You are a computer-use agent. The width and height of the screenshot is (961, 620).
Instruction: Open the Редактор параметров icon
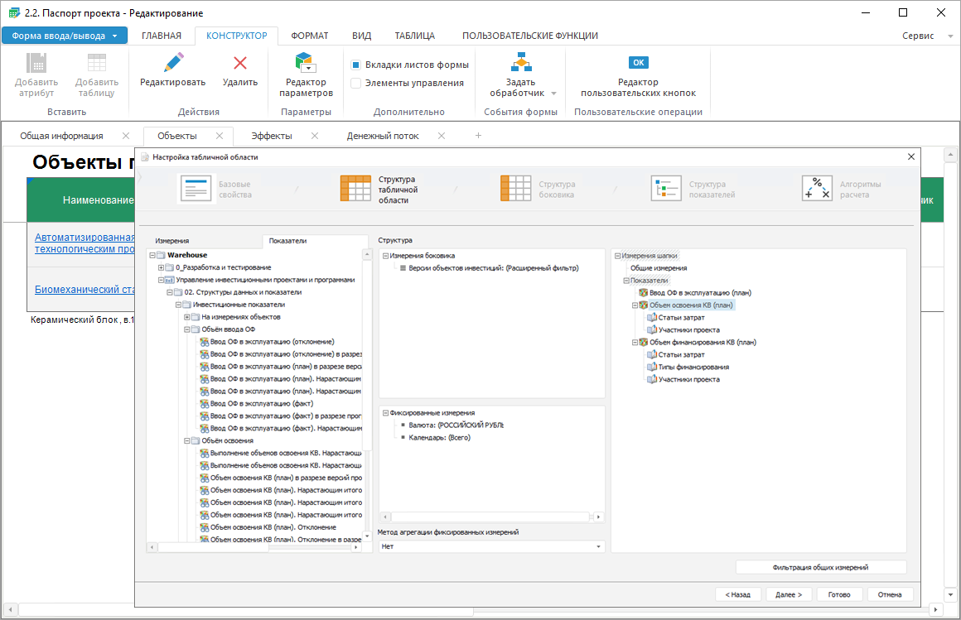click(305, 62)
